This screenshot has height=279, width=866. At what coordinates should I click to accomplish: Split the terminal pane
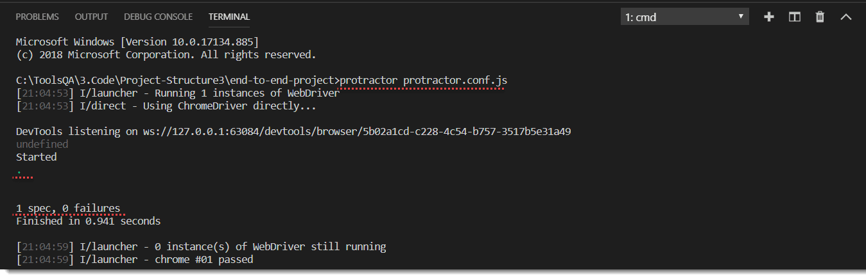[x=794, y=17]
